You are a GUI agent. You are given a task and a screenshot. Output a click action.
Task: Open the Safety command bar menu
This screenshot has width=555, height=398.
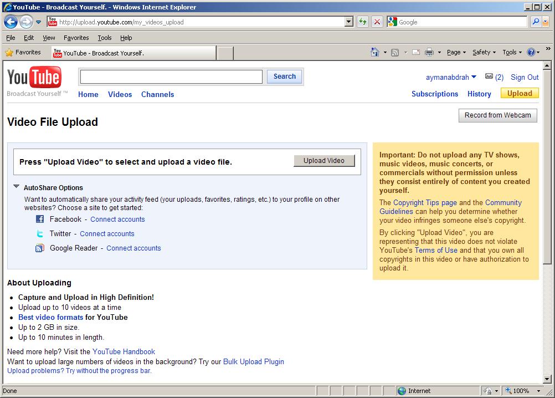pyautogui.click(x=484, y=53)
